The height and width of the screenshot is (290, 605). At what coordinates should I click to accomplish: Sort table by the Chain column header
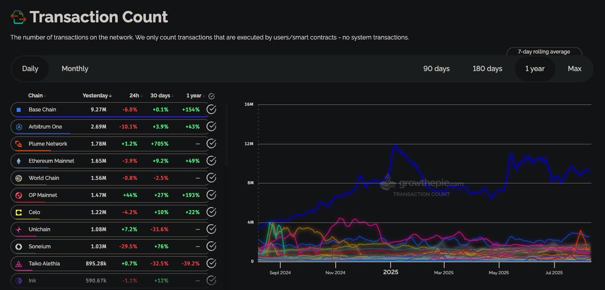[37, 96]
